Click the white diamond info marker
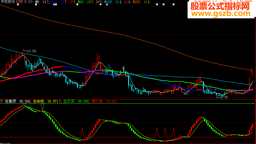 101,5
